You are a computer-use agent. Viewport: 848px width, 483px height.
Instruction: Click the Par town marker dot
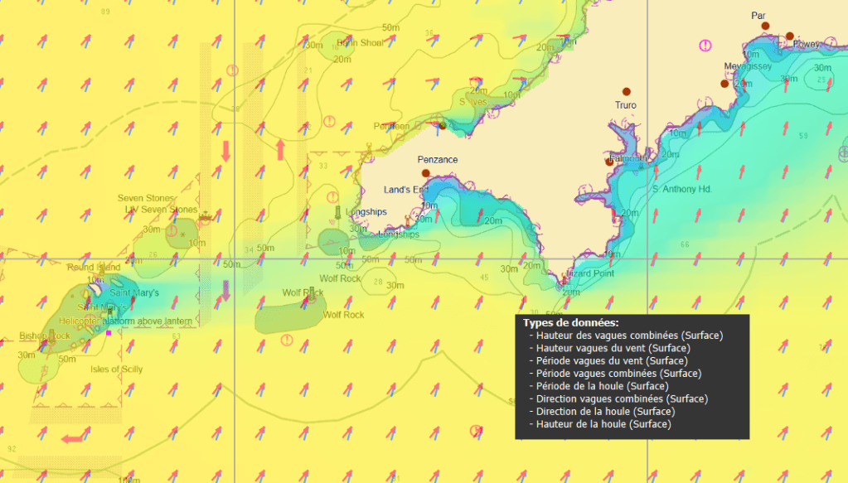[x=765, y=27]
